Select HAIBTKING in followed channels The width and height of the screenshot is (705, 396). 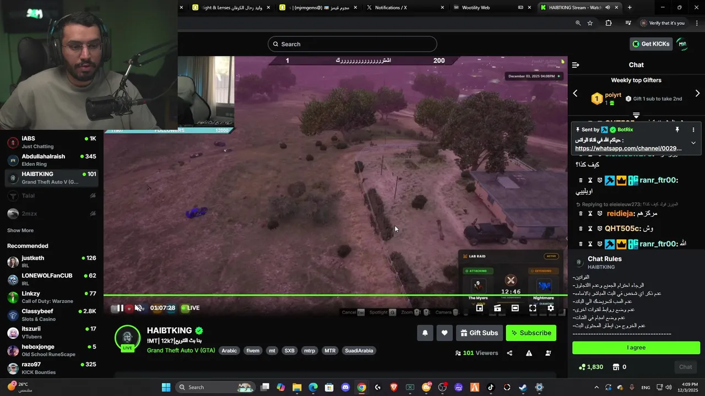click(x=52, y=178)
